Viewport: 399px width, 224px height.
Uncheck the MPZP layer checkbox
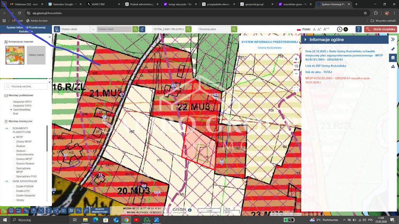coord(14,137)
